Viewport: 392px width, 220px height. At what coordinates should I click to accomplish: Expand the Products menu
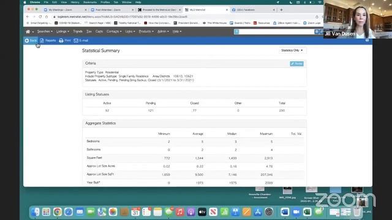coord(146,32)
